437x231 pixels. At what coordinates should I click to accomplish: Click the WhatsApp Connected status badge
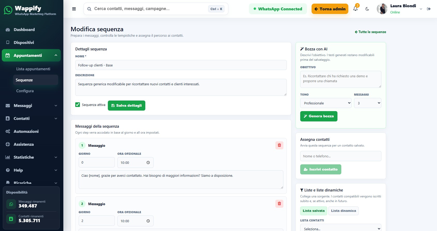pyautogui.click(x=278, y=9)
